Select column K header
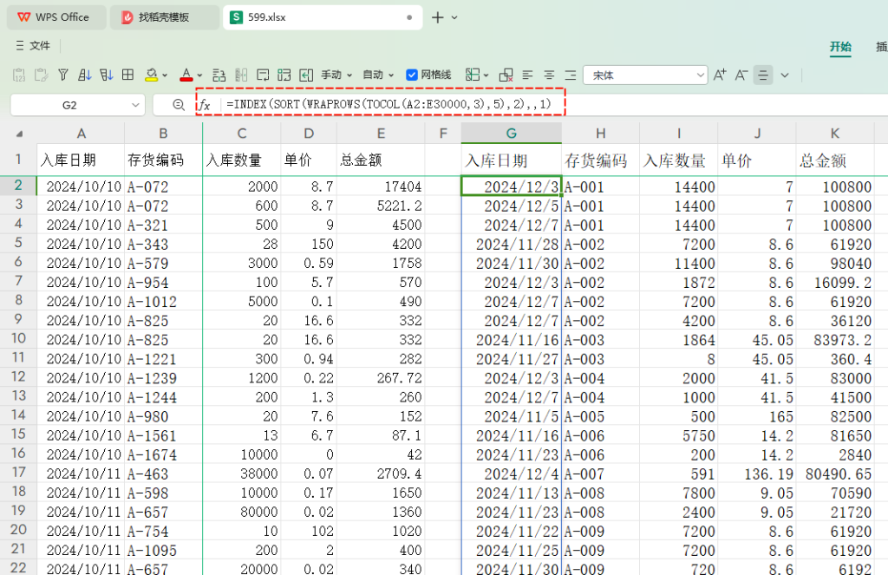The height and width of the screenshot is (575, 888). [x=835, y=134]
